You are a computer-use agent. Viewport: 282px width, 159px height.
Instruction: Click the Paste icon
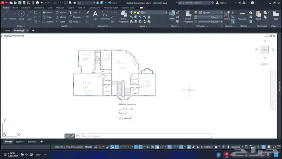(x=259, y=15)
